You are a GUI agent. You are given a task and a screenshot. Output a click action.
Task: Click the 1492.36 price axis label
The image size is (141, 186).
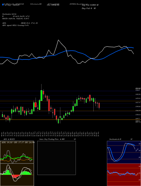(x=138, y=94)
